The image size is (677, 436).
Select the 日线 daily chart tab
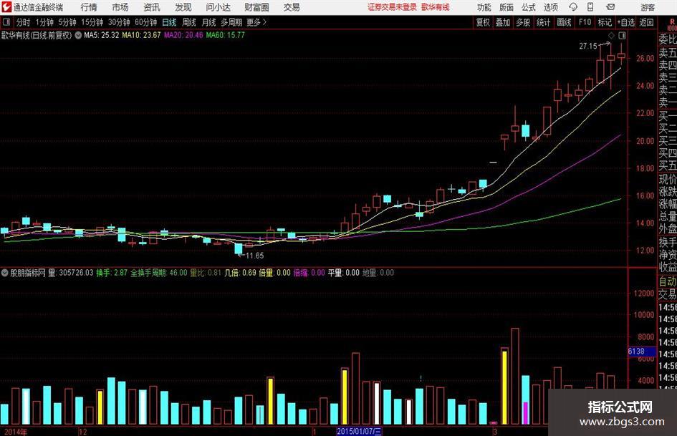pyautogui.click(x=169, y=22)
